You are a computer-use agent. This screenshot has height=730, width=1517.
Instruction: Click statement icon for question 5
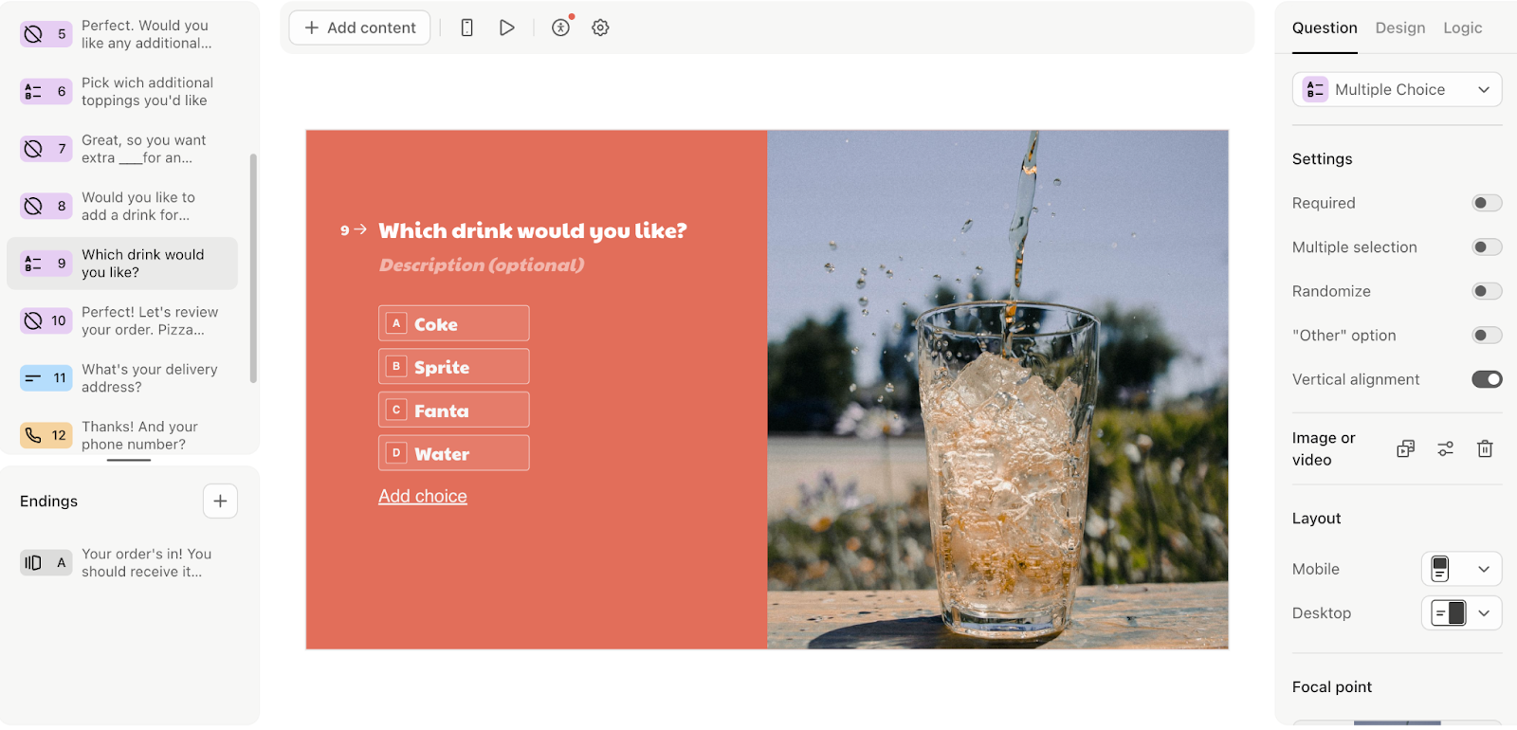tap(33, 34)
